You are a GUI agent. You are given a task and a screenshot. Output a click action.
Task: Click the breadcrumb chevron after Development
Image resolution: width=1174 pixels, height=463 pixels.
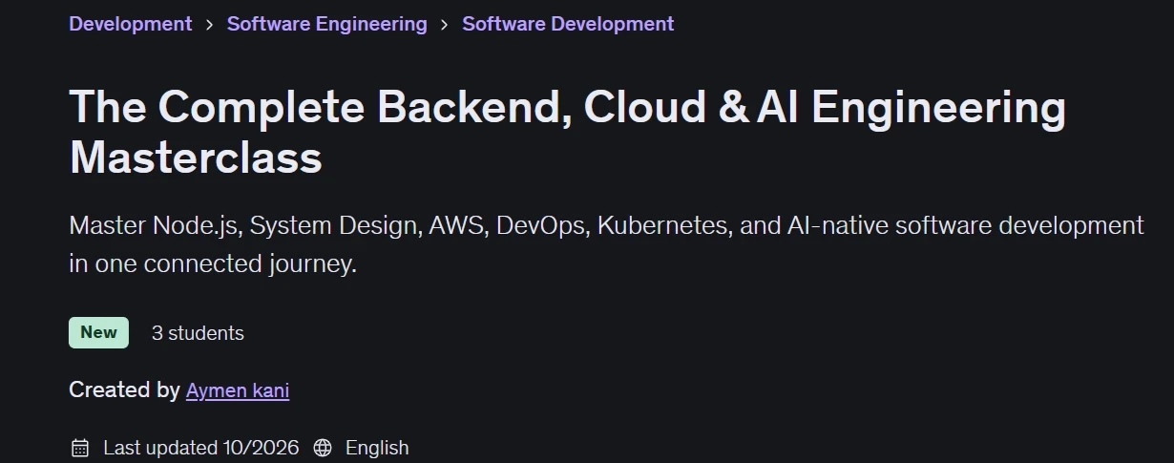point(210,25)
